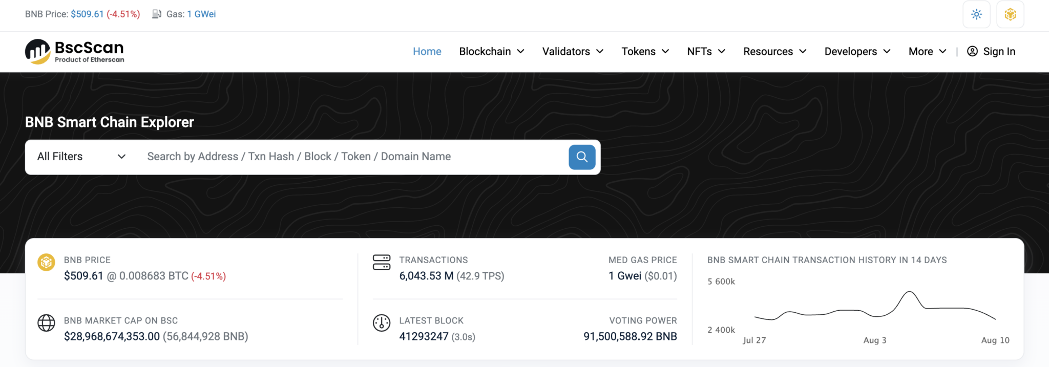Click the Sign In link
The width and height of the screenshot is (1049, 367).
[991, 52]
